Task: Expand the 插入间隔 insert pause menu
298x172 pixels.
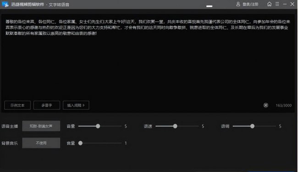Action: (76, 105)
